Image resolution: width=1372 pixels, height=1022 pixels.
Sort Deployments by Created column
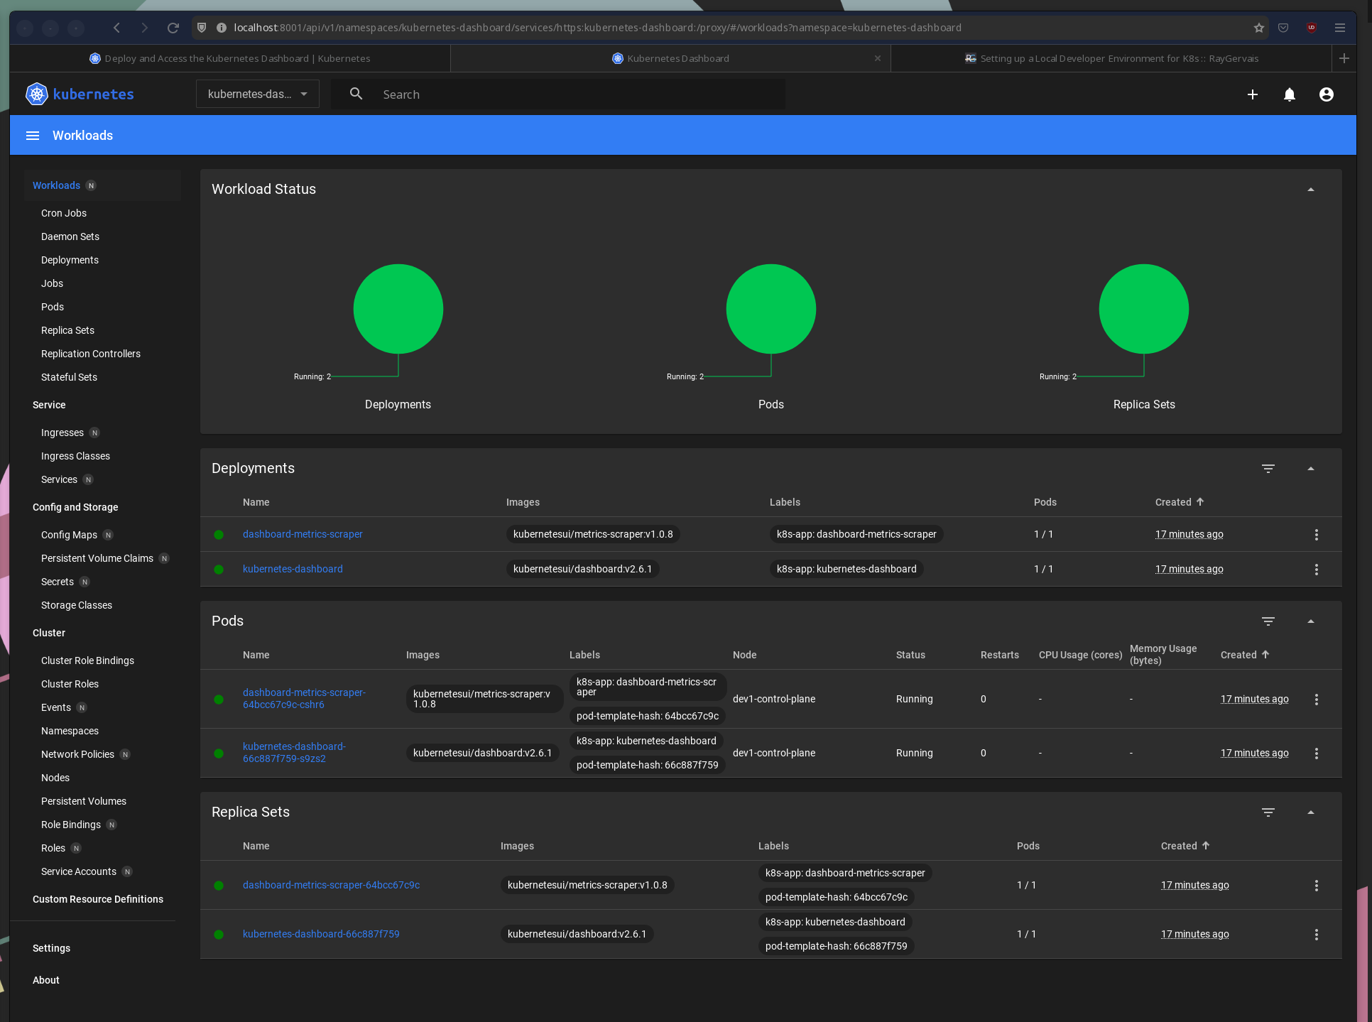point(1180,502)
